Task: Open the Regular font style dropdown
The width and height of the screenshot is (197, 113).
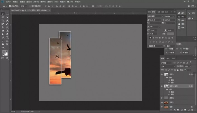Action: pos(169,16)
